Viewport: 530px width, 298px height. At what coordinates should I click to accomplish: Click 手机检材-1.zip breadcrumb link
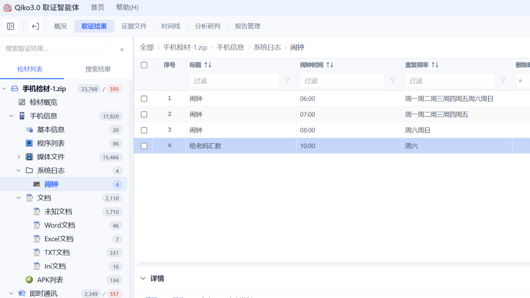pyautogui.click(x=185, y=47)
